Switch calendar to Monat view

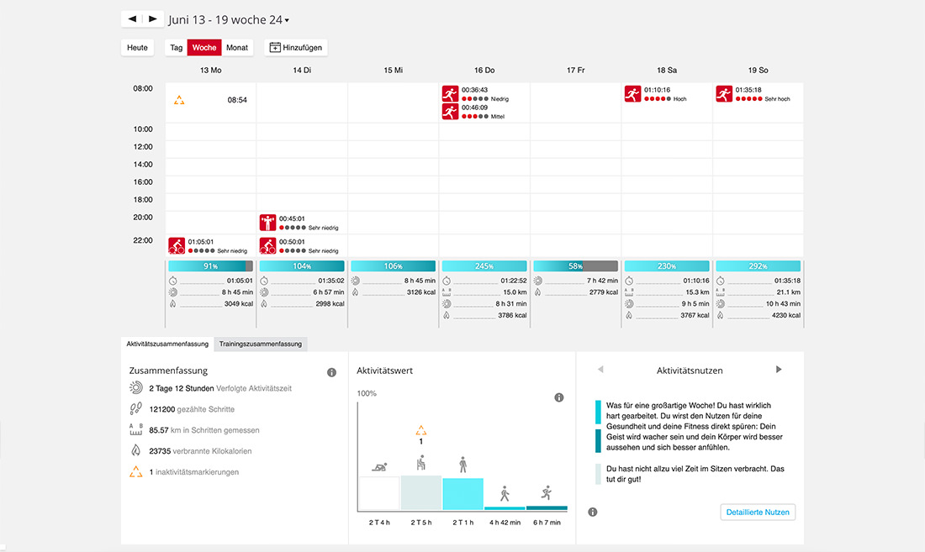[237, 48]
